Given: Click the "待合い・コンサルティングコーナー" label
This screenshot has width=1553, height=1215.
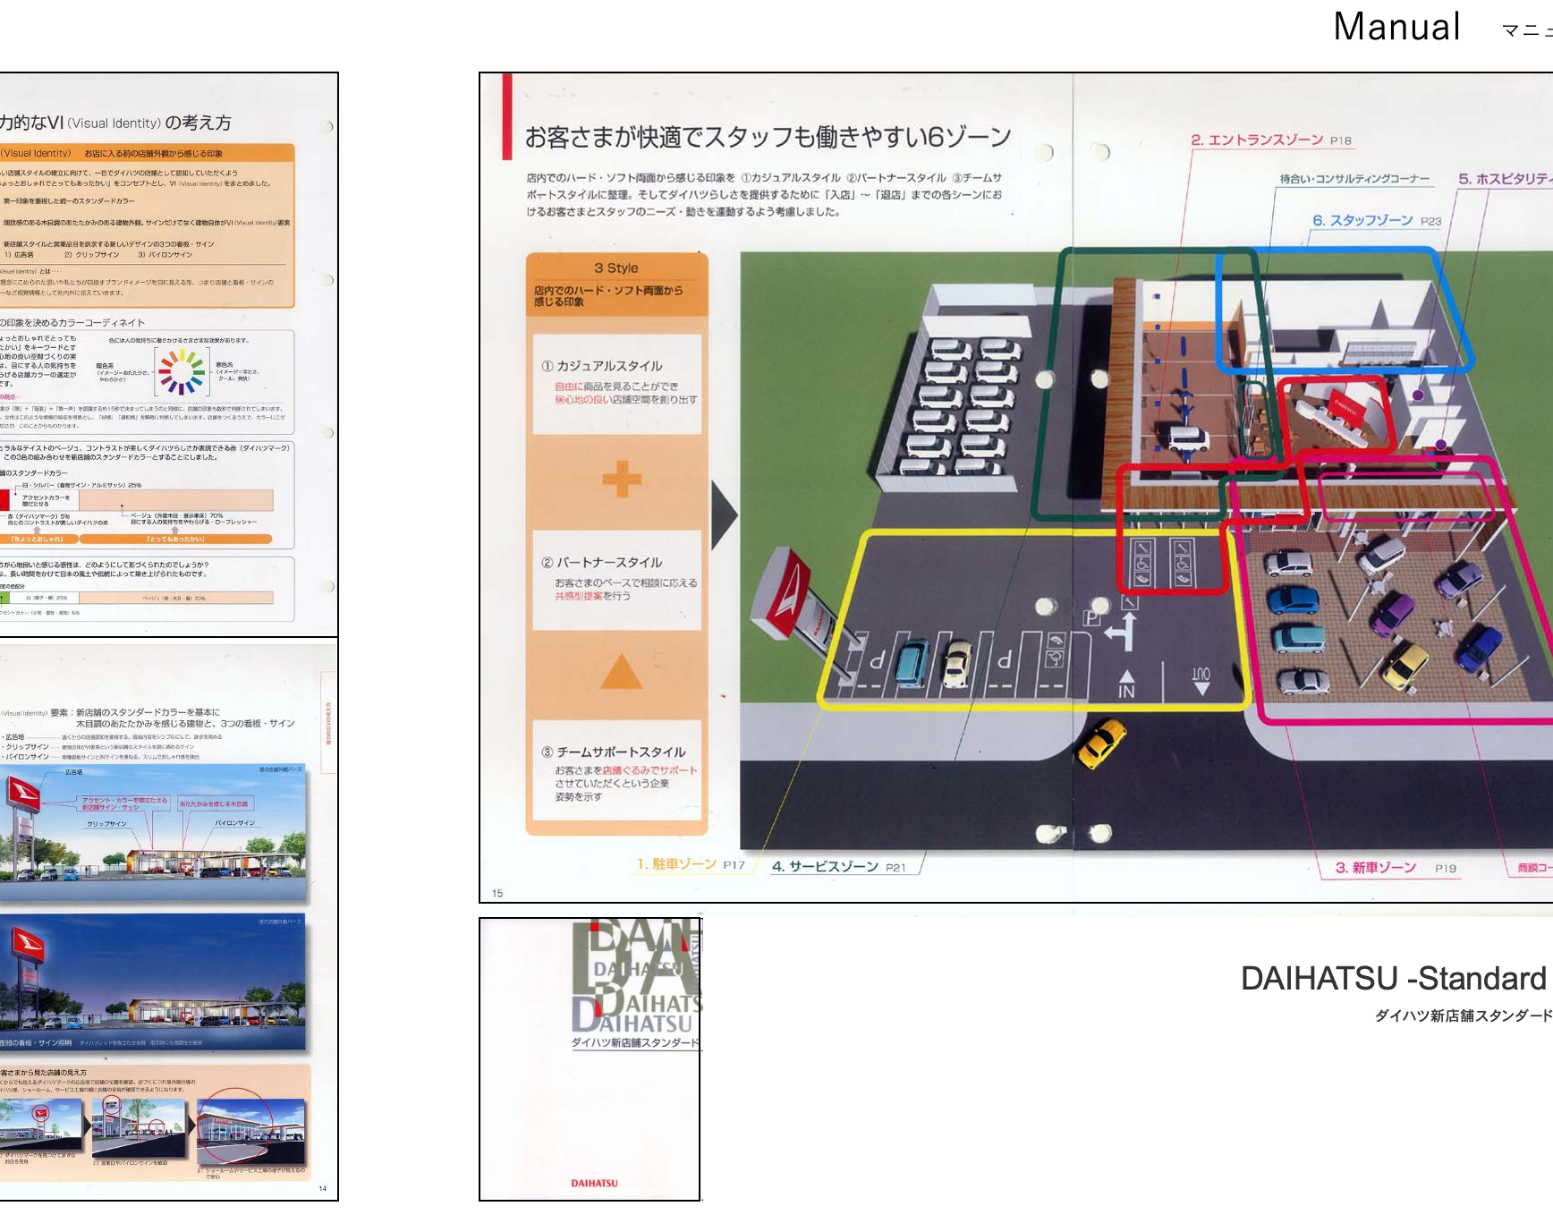Looking at the screenshot, I should click(1354, 179).
